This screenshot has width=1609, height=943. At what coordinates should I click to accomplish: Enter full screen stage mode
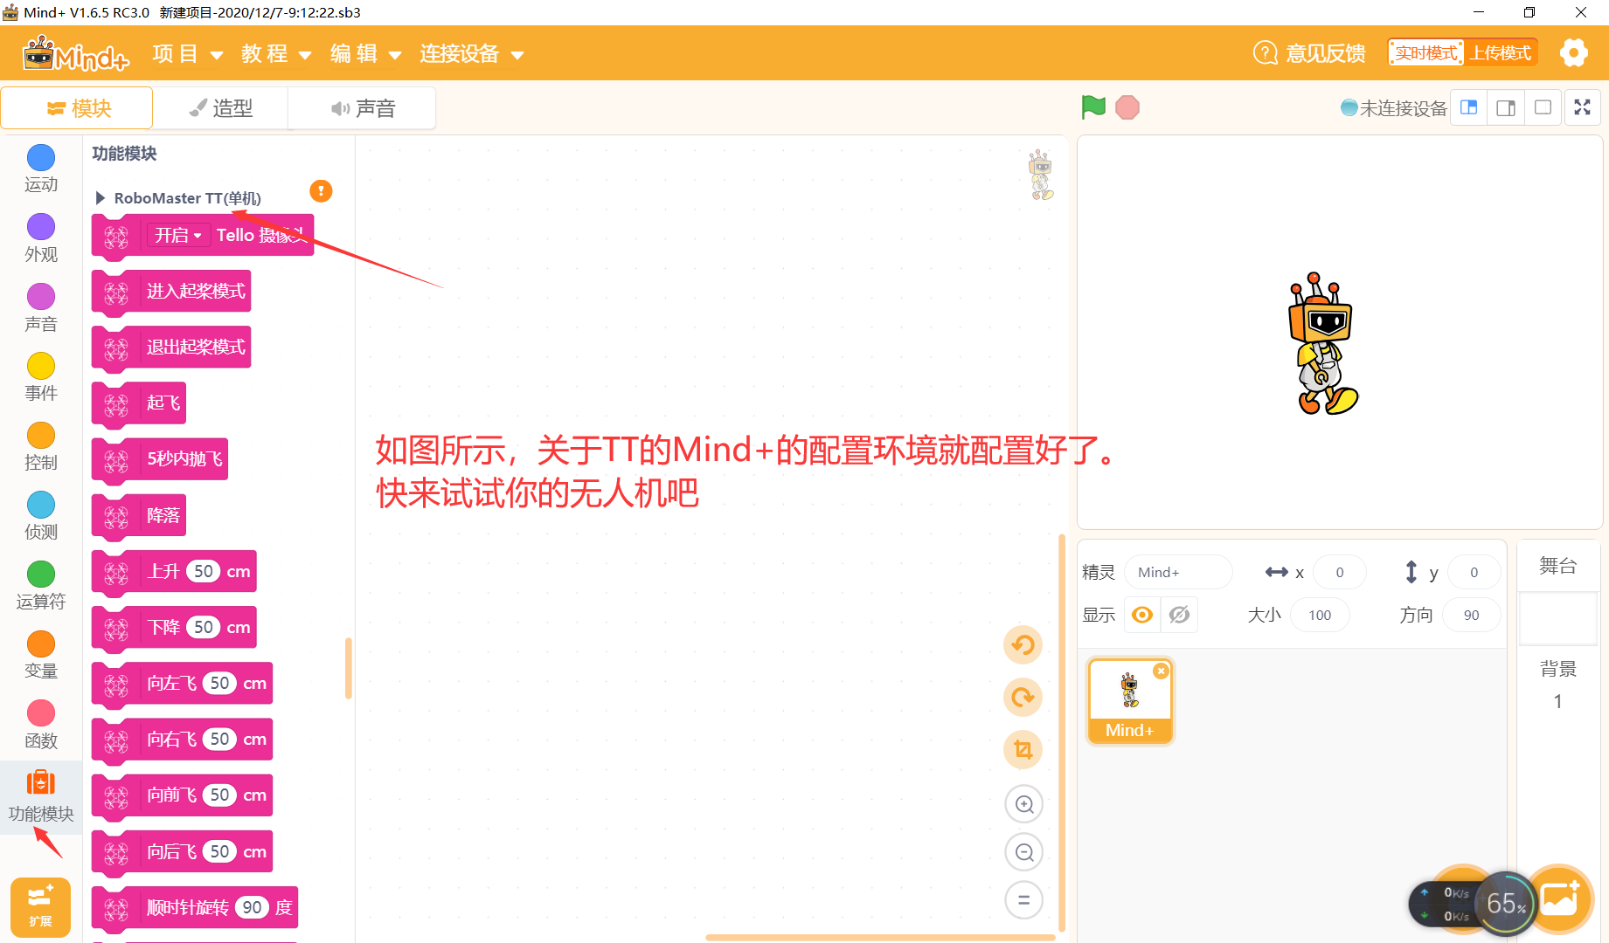(1582, 107)
